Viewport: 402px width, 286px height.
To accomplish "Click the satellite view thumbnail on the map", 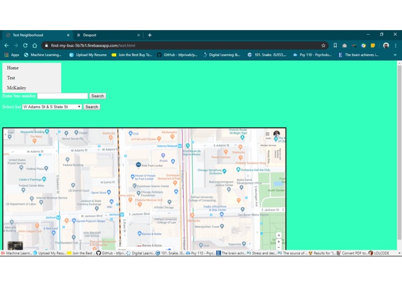I will pos(15,245).
